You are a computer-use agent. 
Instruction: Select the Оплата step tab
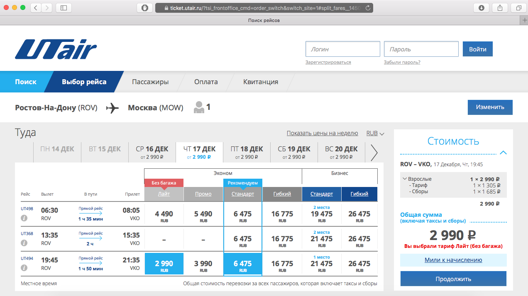coord(206,82)
